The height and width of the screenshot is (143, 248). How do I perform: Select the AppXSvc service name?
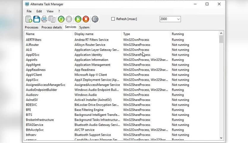coord(32,80)
